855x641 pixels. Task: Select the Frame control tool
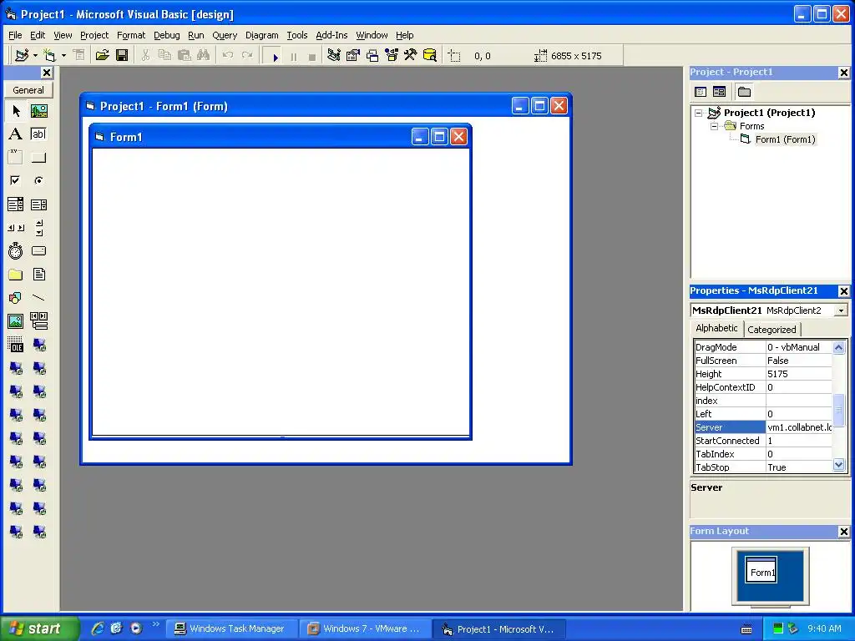(x=16, y=158)
